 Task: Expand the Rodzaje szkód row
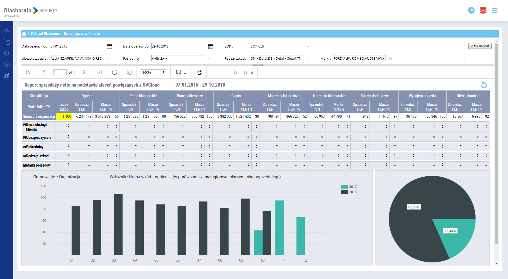pyautogui.click(x=24, y=156)
